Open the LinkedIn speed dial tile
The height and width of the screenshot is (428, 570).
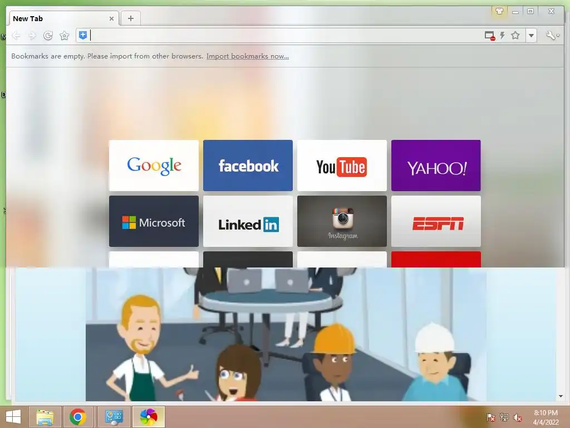click(x=248, y=221)
